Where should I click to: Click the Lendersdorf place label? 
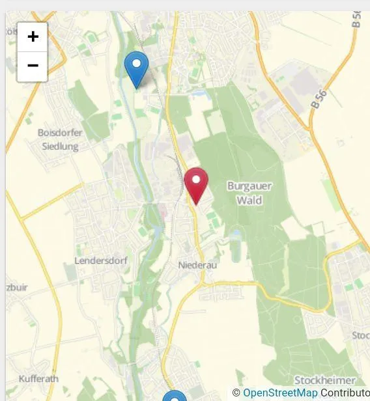coord(101,260)
